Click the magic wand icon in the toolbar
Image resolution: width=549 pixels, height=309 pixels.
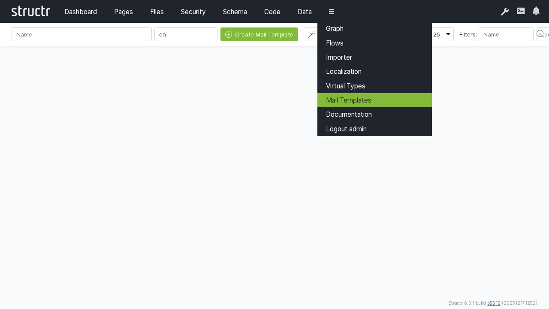pos(313,34)
